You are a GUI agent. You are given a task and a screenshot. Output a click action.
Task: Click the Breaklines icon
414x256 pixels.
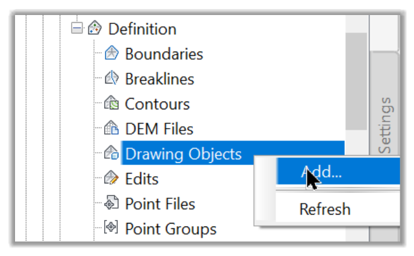coord(111,78)
